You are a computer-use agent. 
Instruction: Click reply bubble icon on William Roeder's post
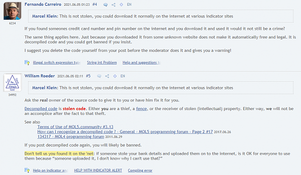(99, 76)
